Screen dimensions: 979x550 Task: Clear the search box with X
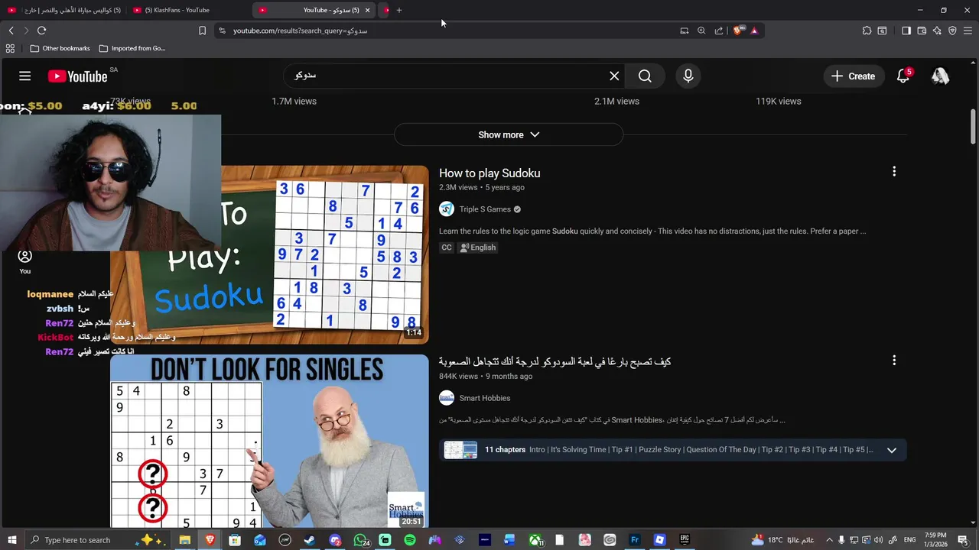pos(614,76)
